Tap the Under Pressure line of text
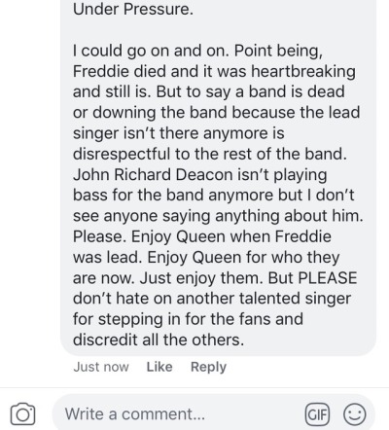Viewport: 389px width, 430px height. [x=133, y=9]
